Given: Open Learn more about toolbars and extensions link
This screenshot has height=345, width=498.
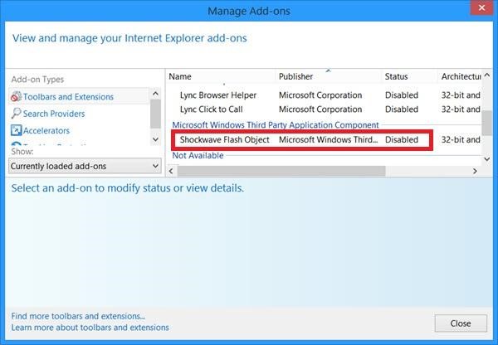Looking at the screenshot, I should (x=90, y=328).
